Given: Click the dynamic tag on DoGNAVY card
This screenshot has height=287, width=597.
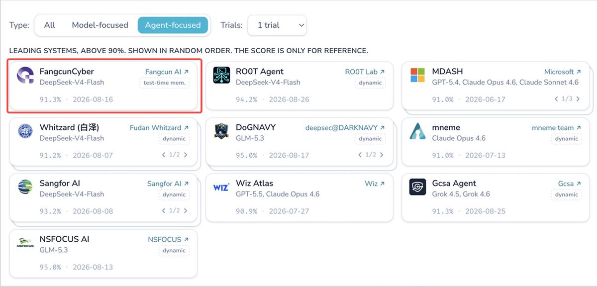Looking at the screenshot, I should click(370, 139).
